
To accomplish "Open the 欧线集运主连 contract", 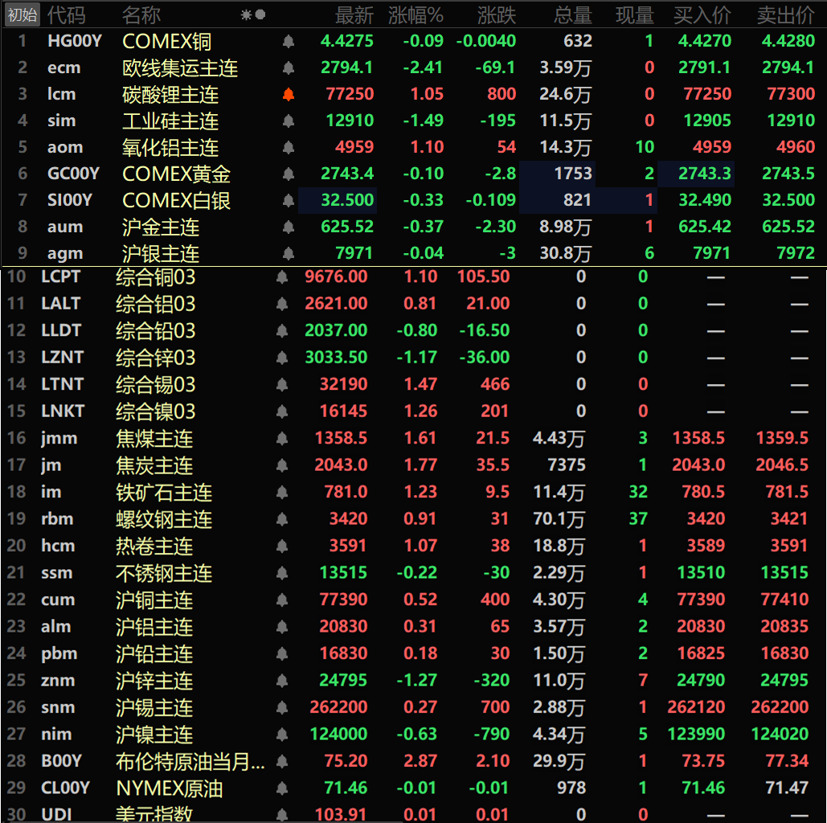I will pos(179,68).
